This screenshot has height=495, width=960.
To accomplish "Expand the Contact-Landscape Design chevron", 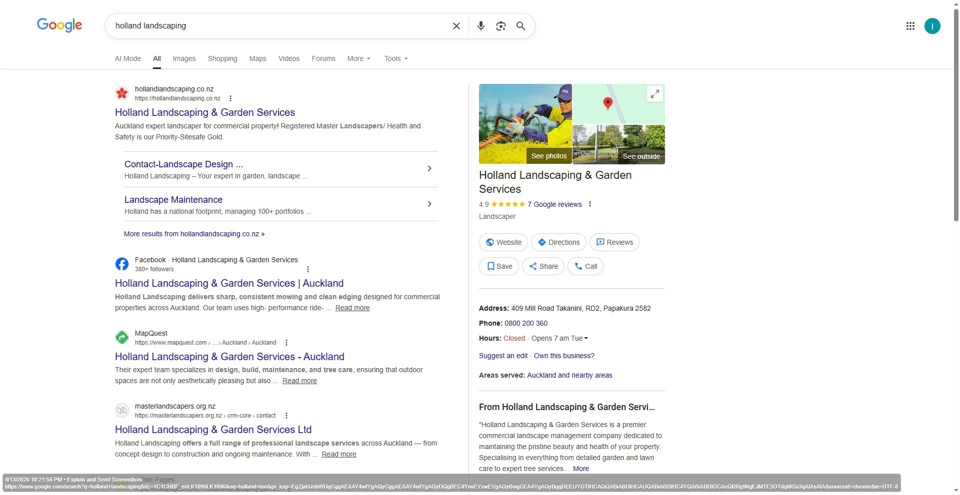I will [429, 168].
